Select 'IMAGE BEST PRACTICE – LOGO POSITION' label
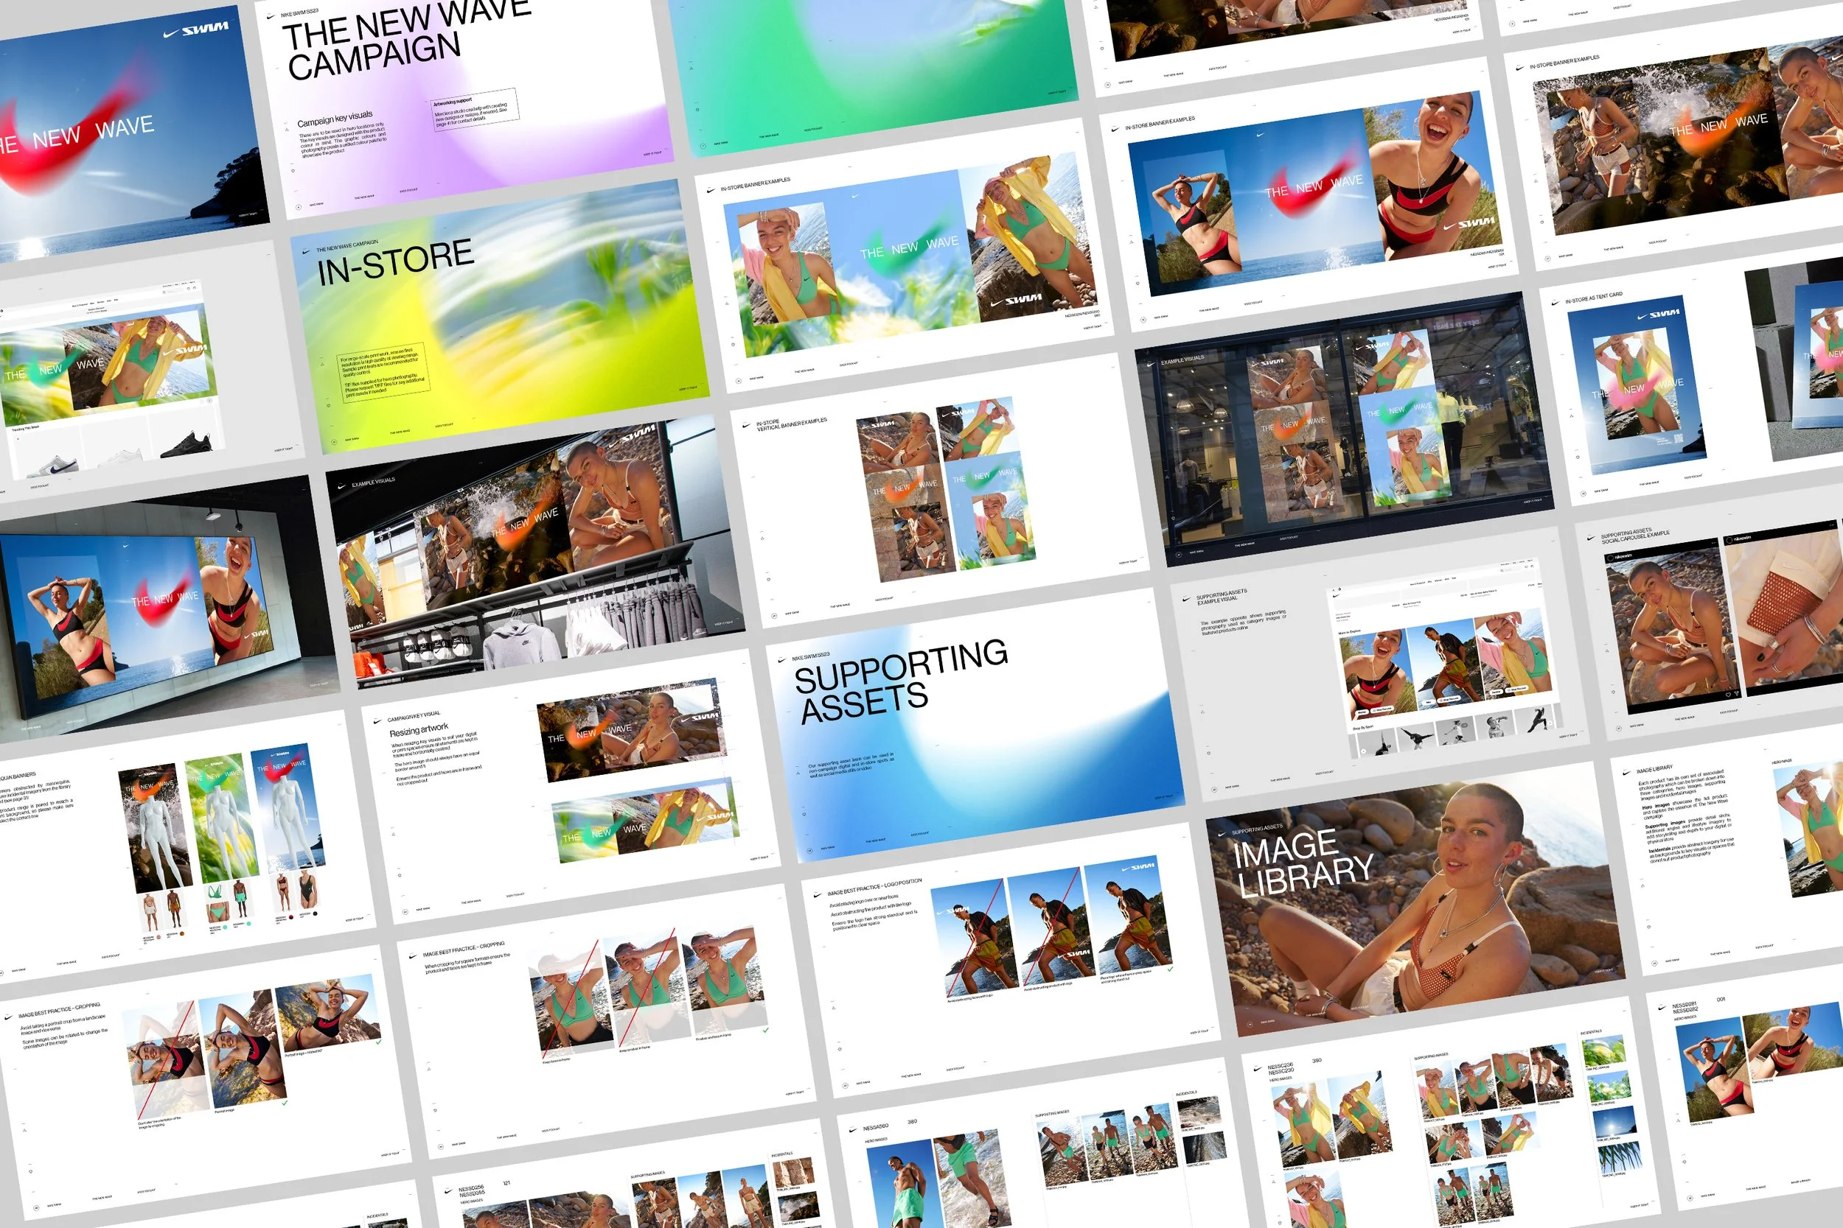The height and width of the screenshot is (1228, 1843). coord(874,886)
